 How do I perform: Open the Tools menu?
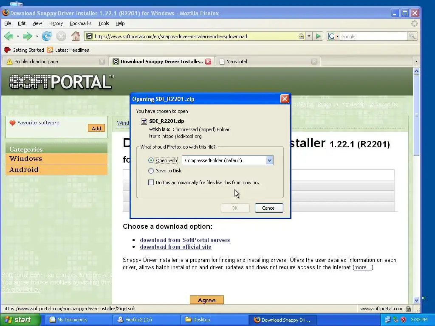click(x=104, y=23)
